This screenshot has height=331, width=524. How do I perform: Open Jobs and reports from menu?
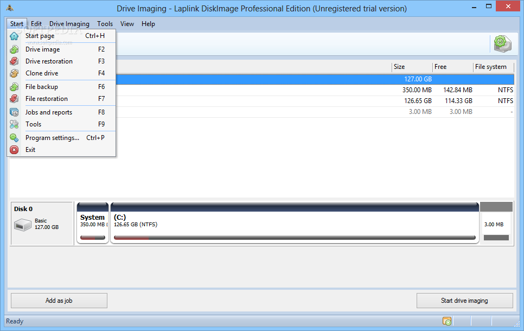tap(61, 112)
